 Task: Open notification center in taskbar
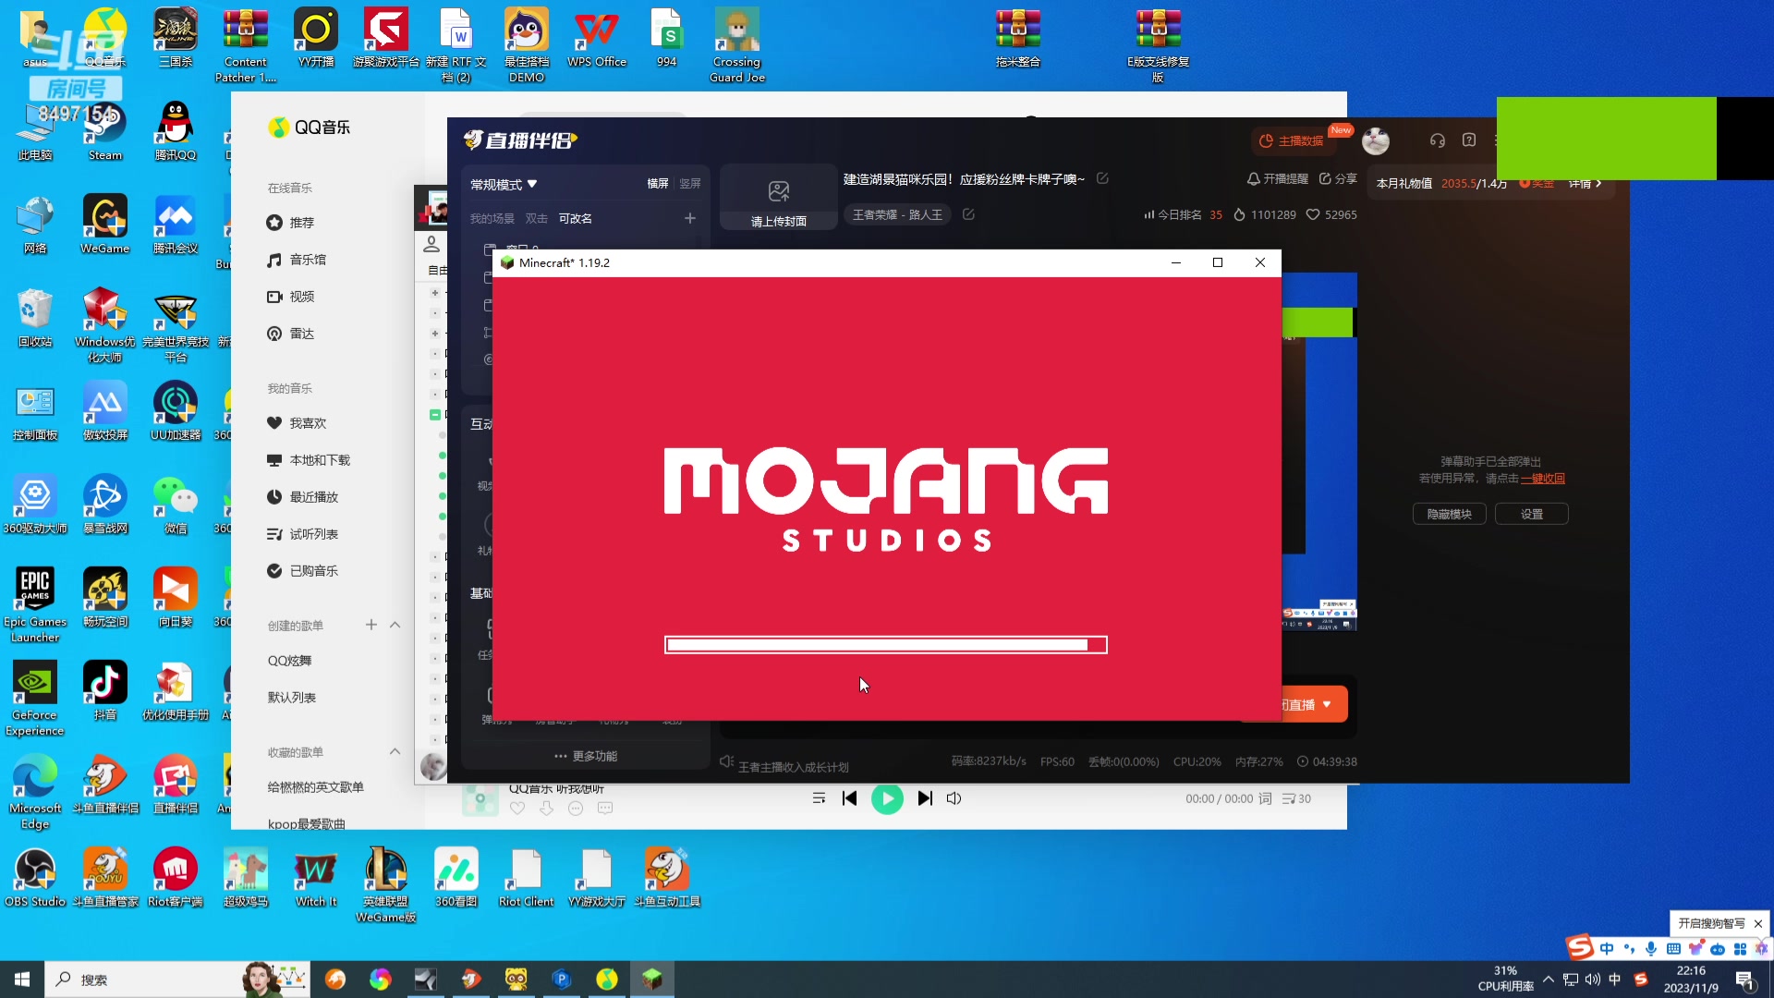1745,980
